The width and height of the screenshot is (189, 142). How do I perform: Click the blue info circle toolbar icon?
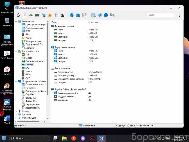tap(106, 15)
